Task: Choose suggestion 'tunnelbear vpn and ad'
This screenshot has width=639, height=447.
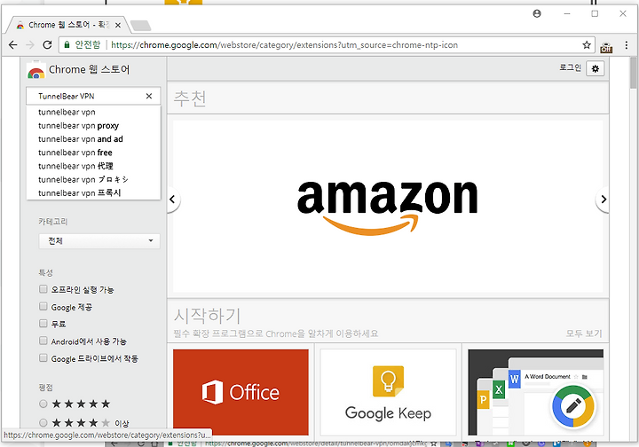Action: pos(93,139)
